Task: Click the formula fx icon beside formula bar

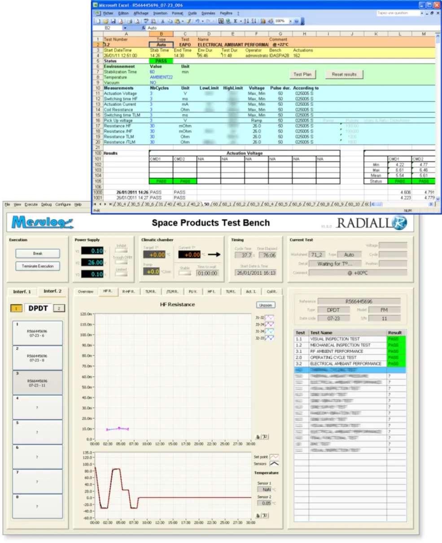Action: click(x=144, y=28)
